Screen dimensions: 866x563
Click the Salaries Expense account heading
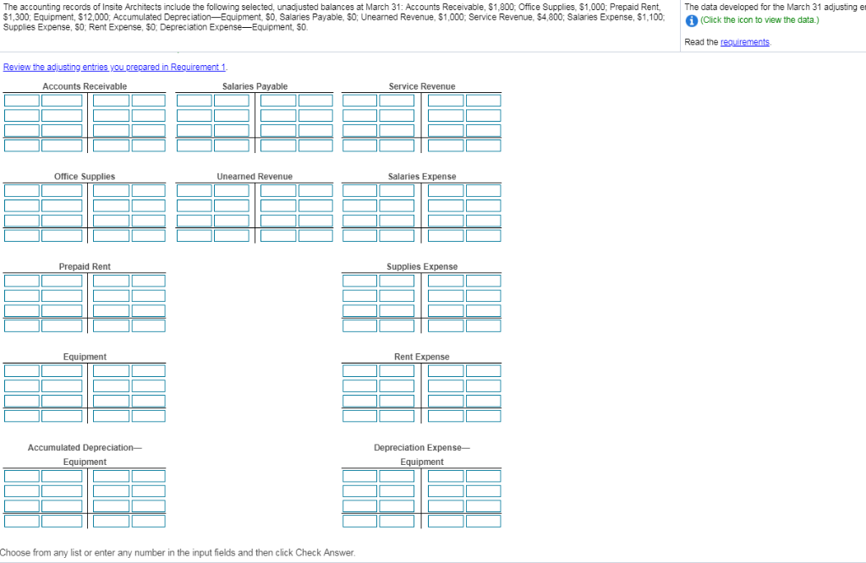(422, 176)
